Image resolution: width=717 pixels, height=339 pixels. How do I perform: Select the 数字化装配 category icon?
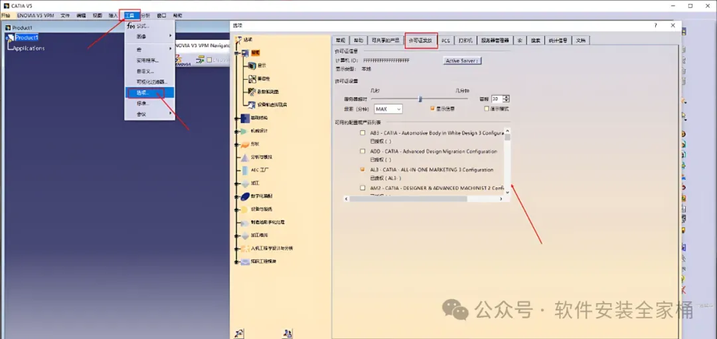tap(244, 196)
